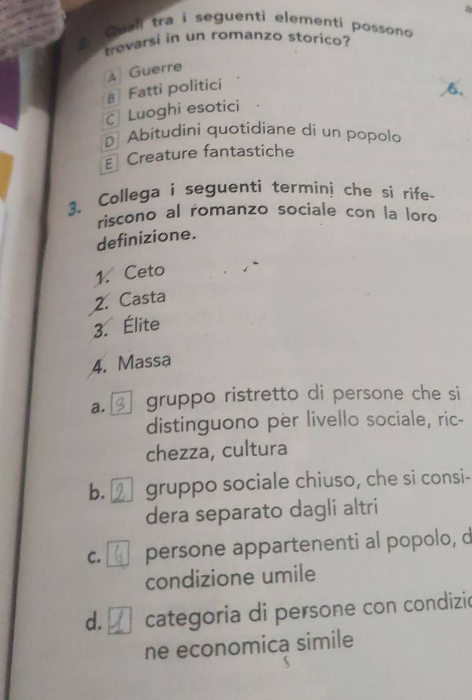This screenshot has width=472, height=700.
Task: Click the term Élite
Action: pos(141,324)
